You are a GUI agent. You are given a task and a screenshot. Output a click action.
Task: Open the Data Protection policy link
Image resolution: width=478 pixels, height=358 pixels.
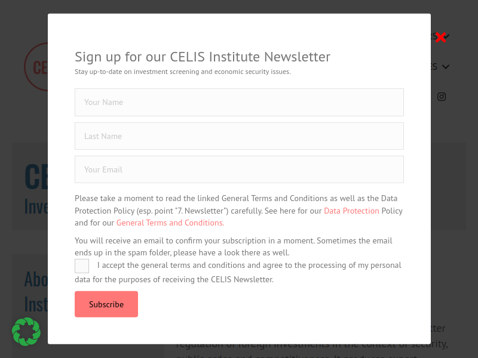click(351, 211)
